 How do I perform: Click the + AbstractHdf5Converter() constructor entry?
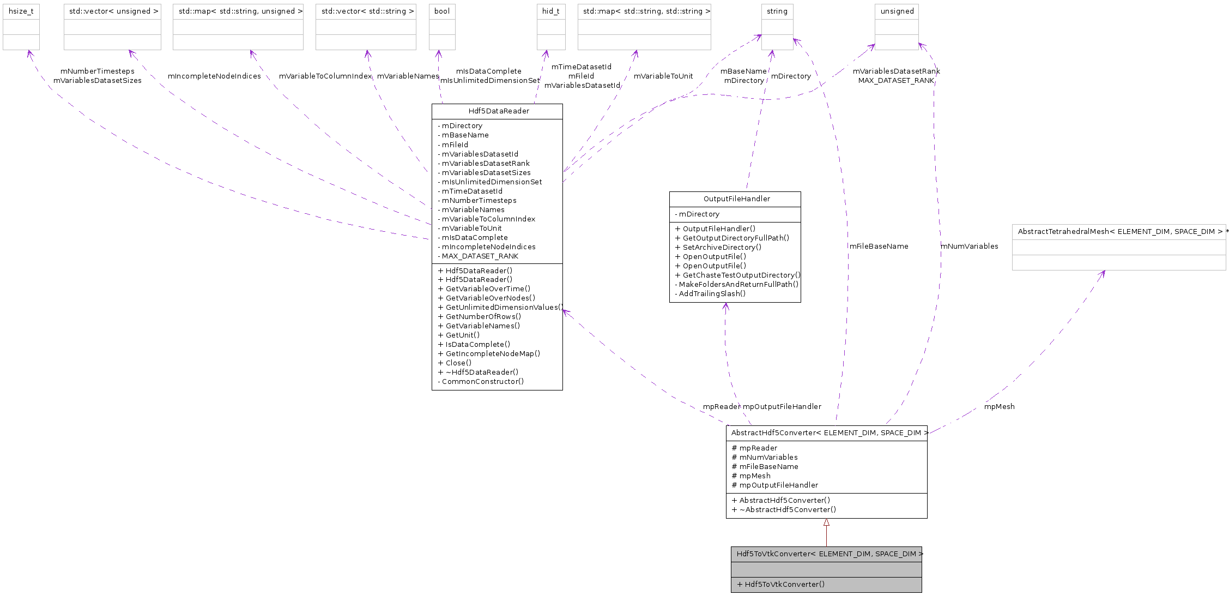781,501
